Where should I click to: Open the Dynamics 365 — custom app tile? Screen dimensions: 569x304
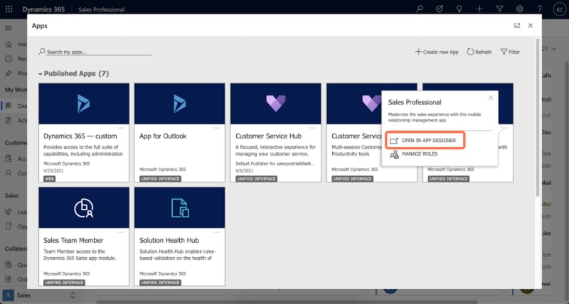tap(84, 133)
